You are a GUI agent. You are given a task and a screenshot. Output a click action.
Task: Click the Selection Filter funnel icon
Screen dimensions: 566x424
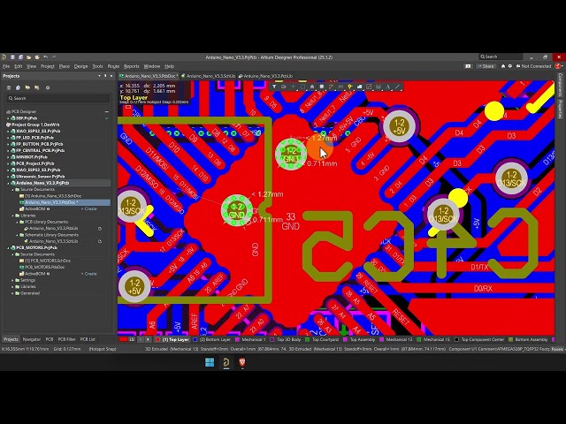pyautogui.click(x=274, y=87)
